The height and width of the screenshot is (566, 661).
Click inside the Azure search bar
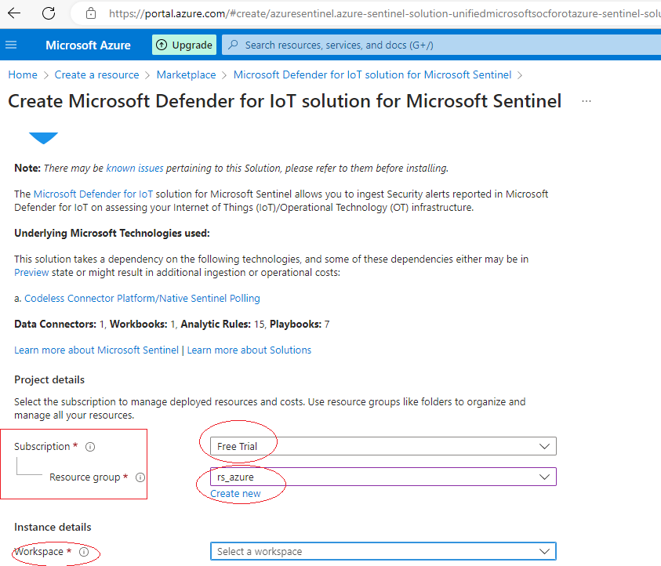353,45
